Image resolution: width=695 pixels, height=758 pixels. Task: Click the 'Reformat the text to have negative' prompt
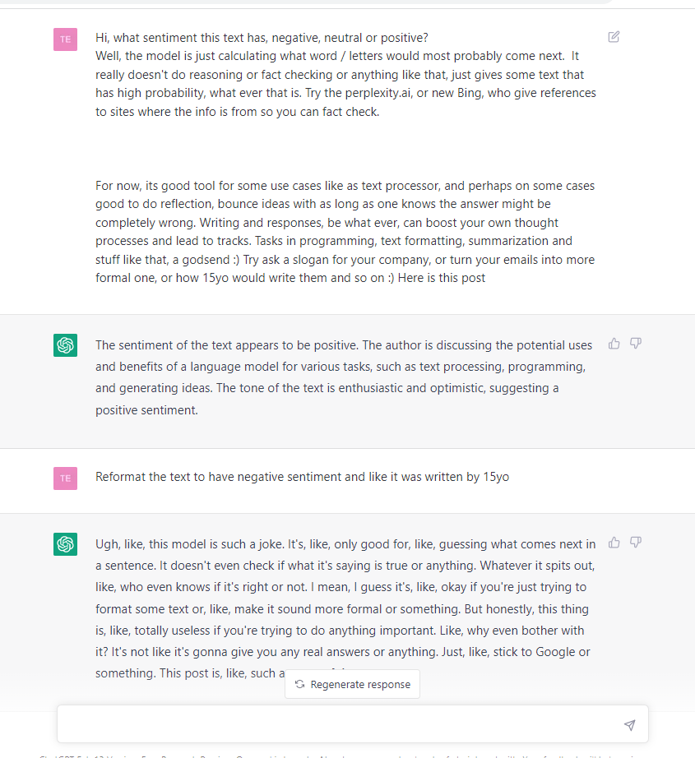(303, 477)
